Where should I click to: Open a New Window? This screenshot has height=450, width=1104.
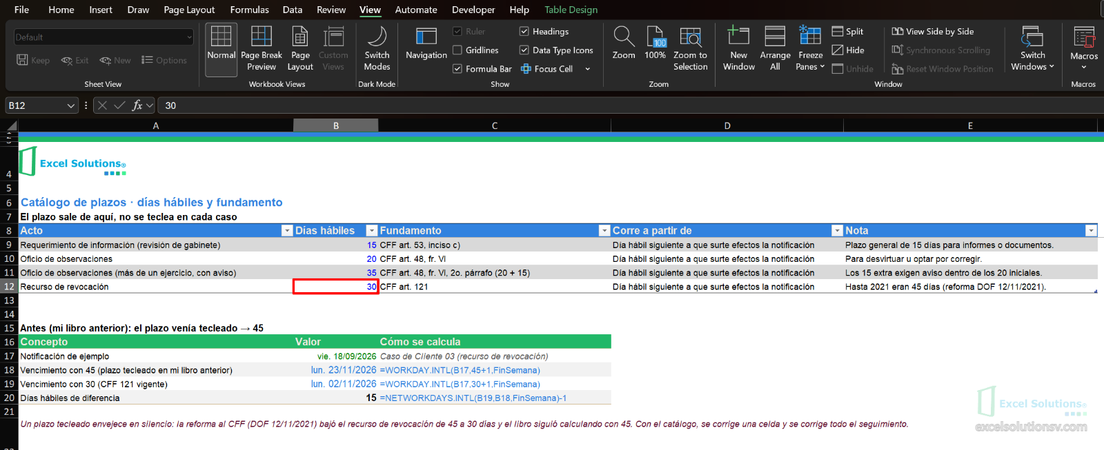click(x=739, y=49)
